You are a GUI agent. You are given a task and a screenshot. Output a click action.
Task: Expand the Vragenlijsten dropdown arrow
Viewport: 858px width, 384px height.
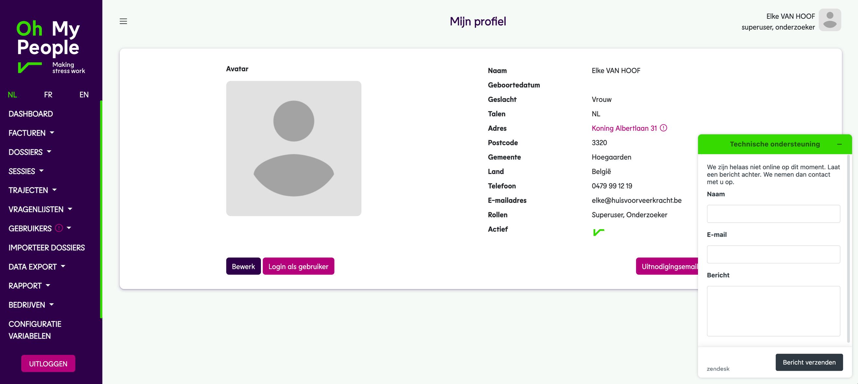pos(70,209)
